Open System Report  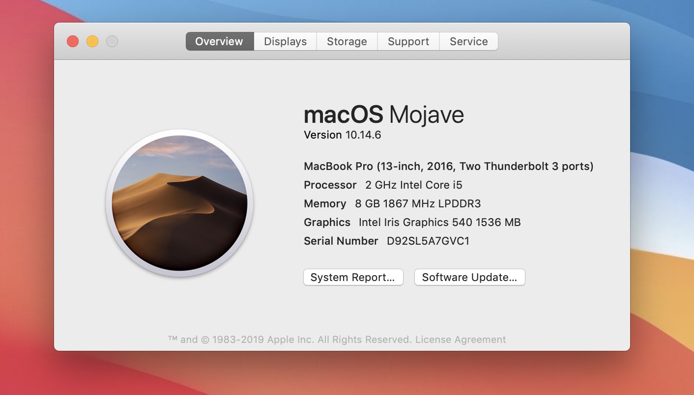click(353, 277)
